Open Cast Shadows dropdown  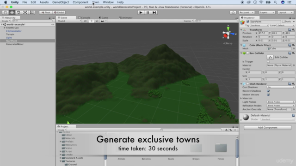pyautogui.click(x=281, y=87)
